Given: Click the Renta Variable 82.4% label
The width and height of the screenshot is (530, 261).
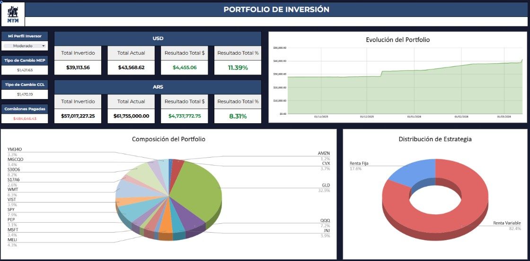Looking at the screenshot, I should click(507, 226).
